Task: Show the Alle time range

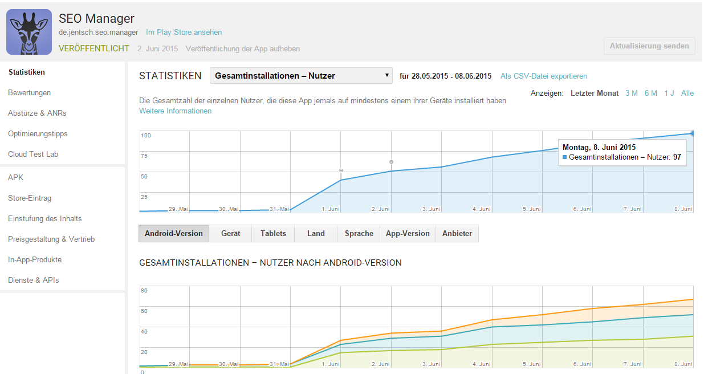Action: point(687,93)
